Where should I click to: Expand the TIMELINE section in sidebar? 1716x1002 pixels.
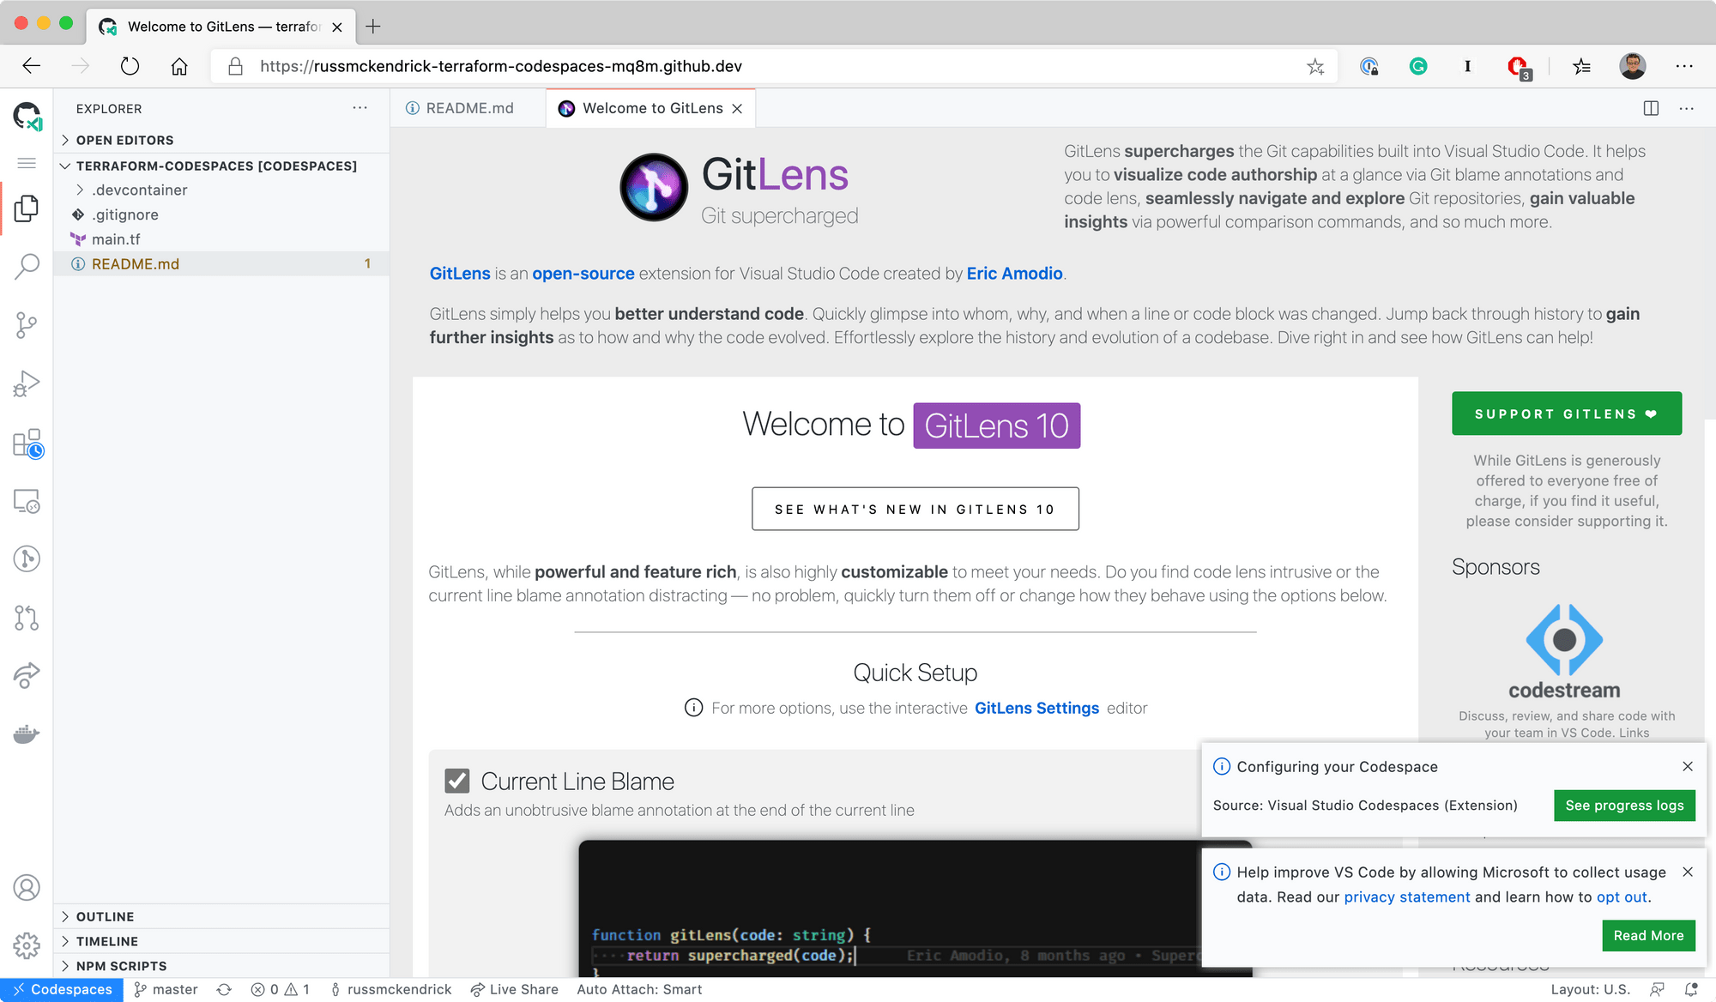104,941
